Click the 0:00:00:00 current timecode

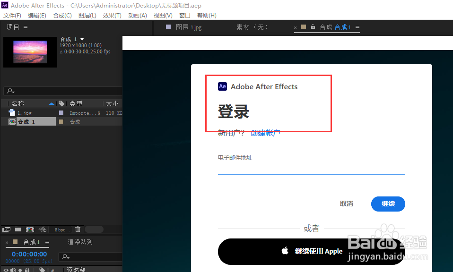point(29,254)
